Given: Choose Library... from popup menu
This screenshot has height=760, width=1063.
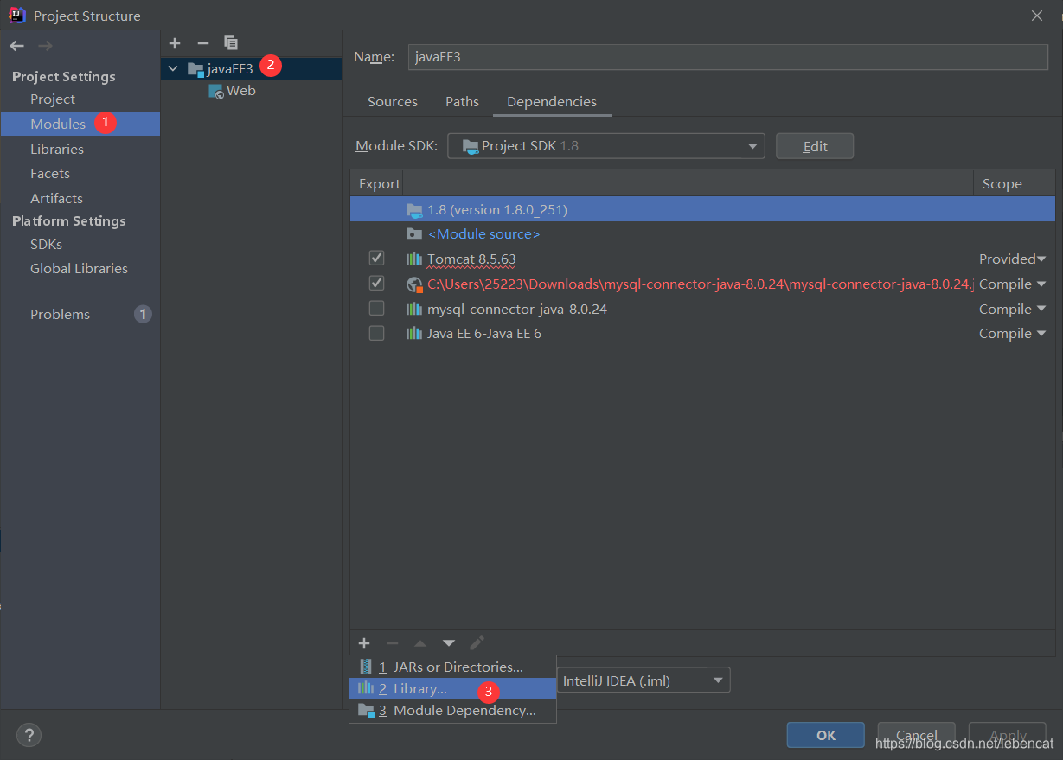Looking at the screenshot, I should point(452,689).
